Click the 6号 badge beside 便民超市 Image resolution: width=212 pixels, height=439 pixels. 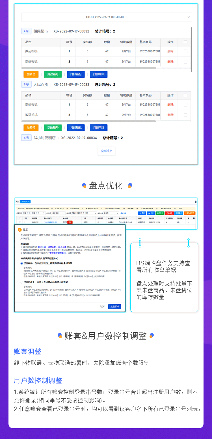pyautogui.click(x=26, y=31)
